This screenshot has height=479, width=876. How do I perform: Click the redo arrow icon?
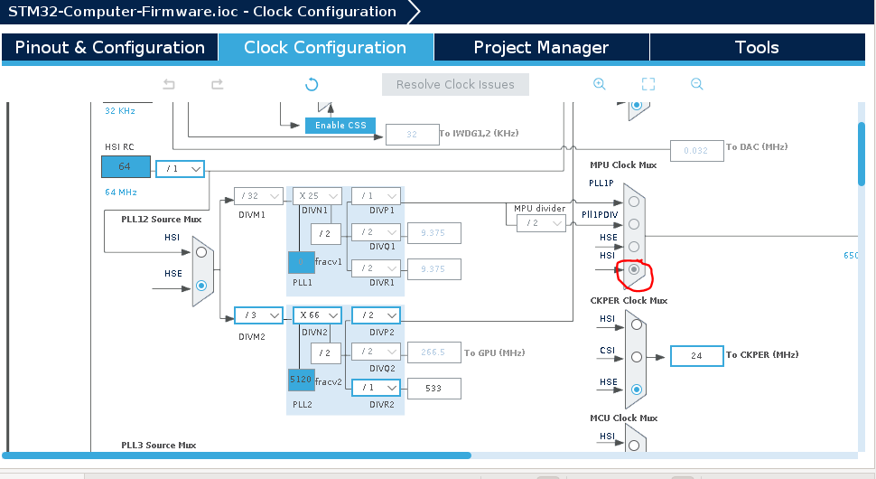[x=218, y=84]
